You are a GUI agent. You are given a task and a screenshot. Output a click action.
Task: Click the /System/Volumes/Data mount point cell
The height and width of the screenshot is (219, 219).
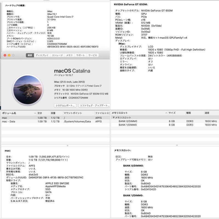(x=77, y=122)
